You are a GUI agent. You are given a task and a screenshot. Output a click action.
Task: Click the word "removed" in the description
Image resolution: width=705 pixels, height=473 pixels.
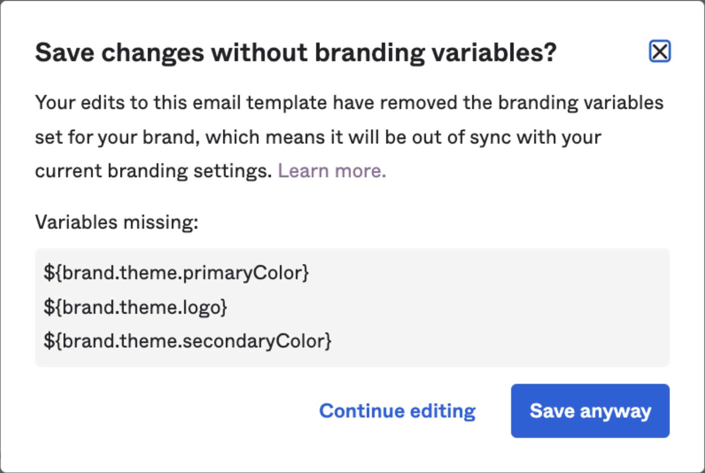click(418, 103)
